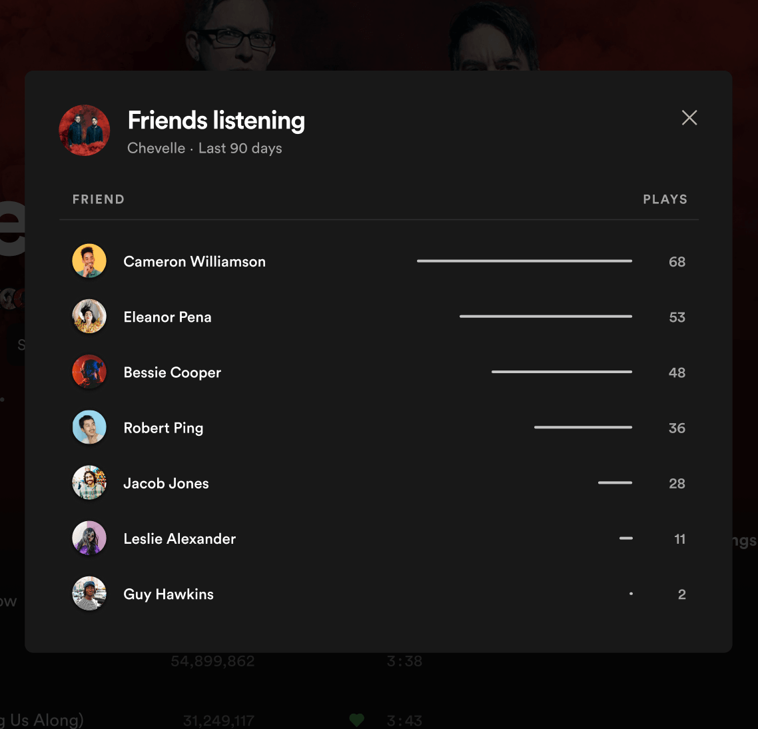Toggle the liked status of the 3:43 track
The image size is (758, 729).
point(356,720)
